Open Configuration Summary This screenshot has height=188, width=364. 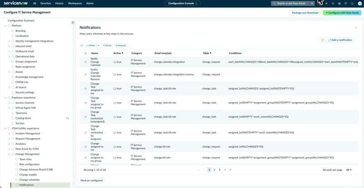(21, 20)
